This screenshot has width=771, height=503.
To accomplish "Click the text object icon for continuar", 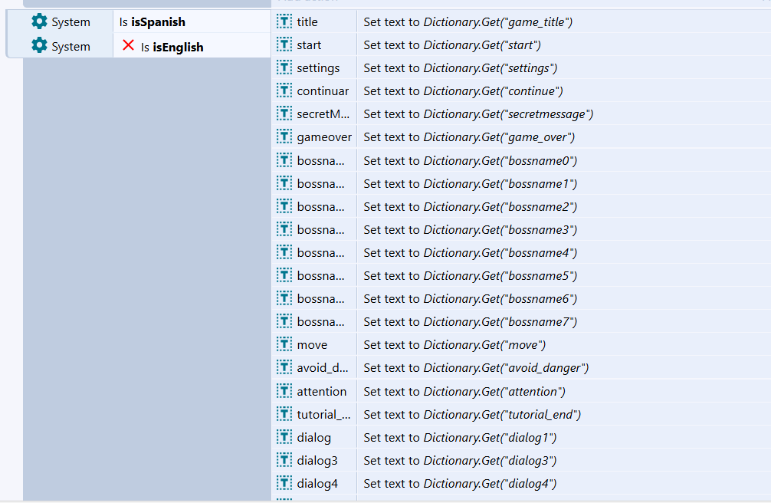I will [x=284, y=90].
